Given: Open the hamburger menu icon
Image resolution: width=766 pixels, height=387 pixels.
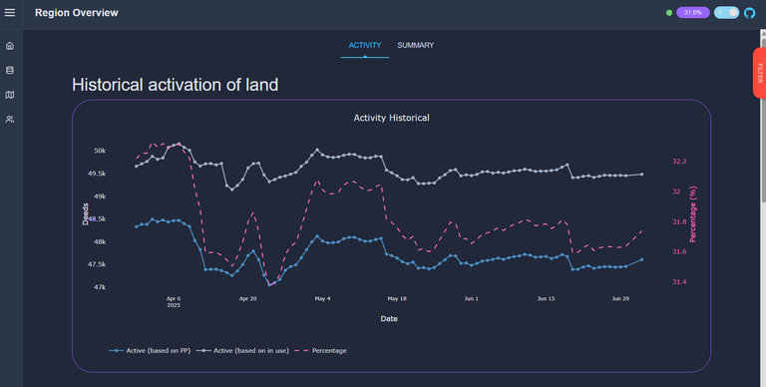Looking at the screenshot, I should tap(10, 13).
